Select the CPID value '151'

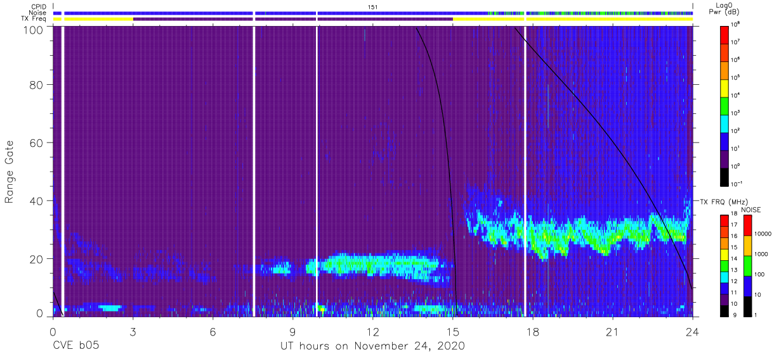point(372,6)
